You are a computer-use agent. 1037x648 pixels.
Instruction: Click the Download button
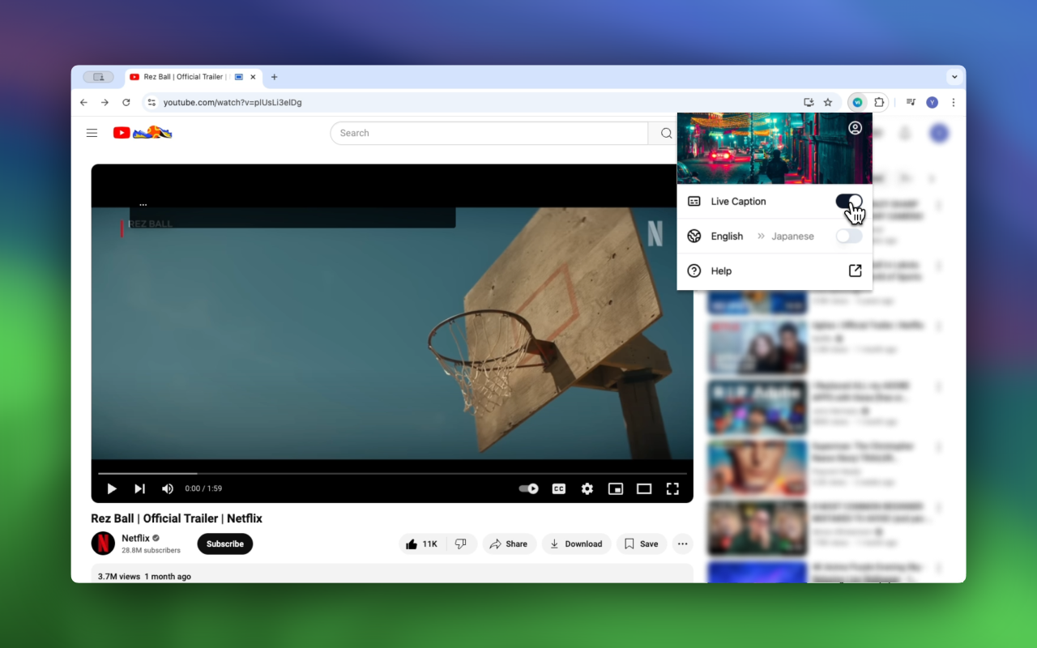[x=577, y=544]
